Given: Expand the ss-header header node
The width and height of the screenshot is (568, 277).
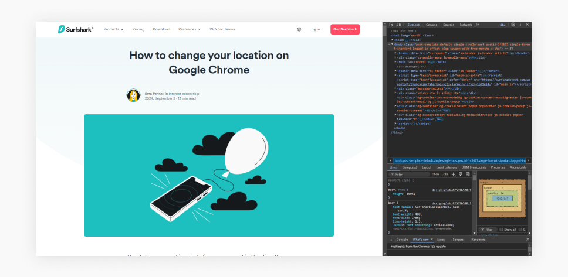Looking at the screenshot, I should click(395, 53).
